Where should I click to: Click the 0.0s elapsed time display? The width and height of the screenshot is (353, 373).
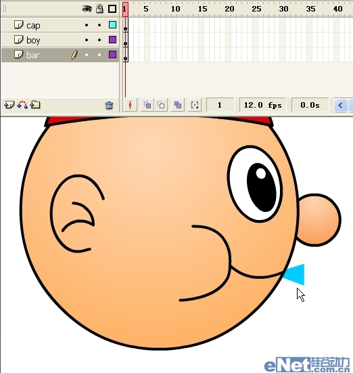pos(310,105)
